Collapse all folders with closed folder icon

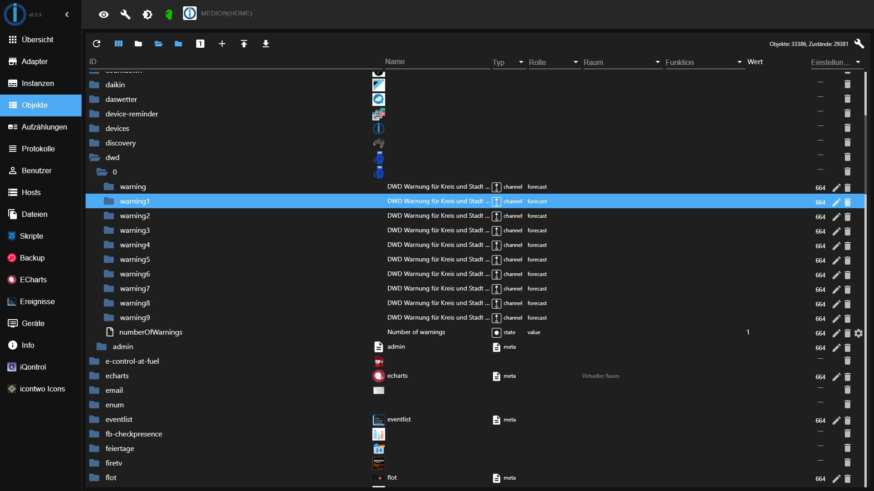point(138,44)
